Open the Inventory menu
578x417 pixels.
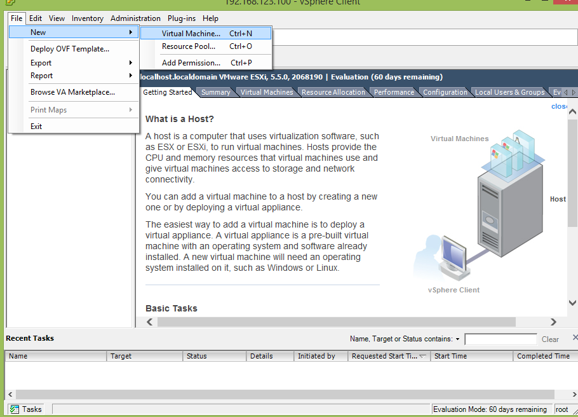coord(88,18)
